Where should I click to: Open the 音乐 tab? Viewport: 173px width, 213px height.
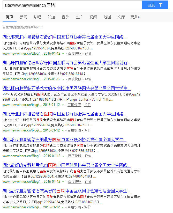coord(65,17)
